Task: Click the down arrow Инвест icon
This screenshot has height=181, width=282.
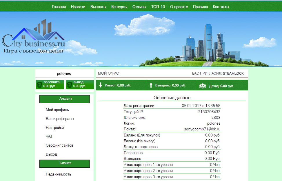Action: [101, 85]
